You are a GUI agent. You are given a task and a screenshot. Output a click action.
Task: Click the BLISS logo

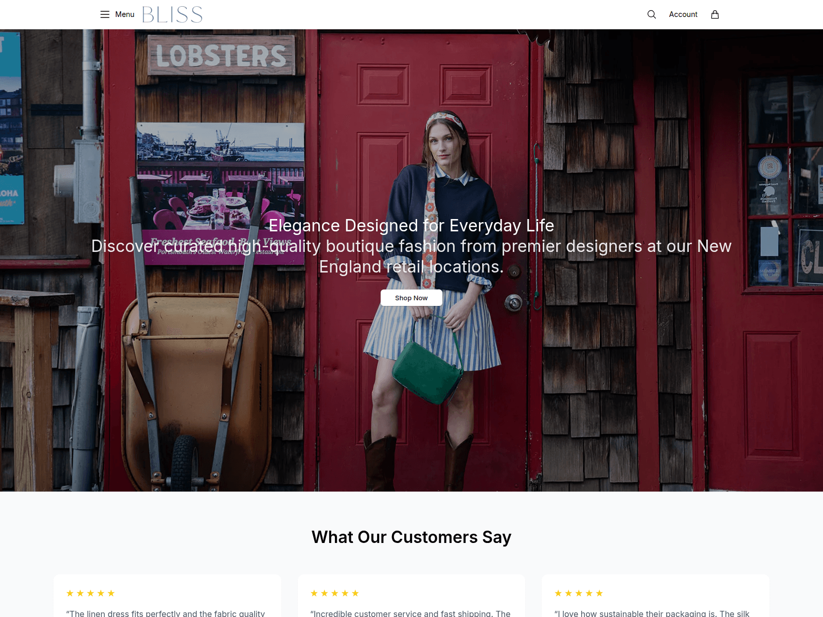tap(172, 14)
